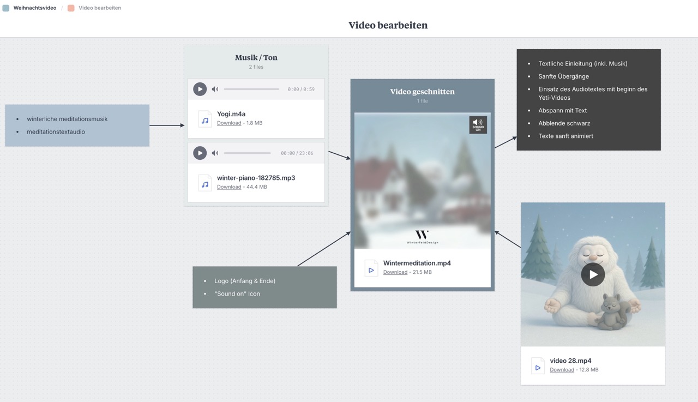The height and width of the screenshot is (402, 698).
Task: Play the yeti video 28.mp4
Action: 593,274
